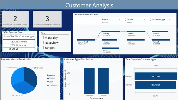The width and height of the screenshot is (178, 100).
Task: Sort by the Customer type column header
Action: [x=27, y=36]
